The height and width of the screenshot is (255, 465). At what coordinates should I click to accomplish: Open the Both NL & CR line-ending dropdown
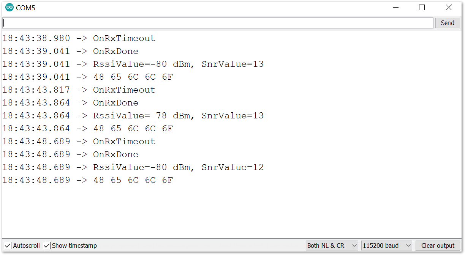[x=332, y=246]
